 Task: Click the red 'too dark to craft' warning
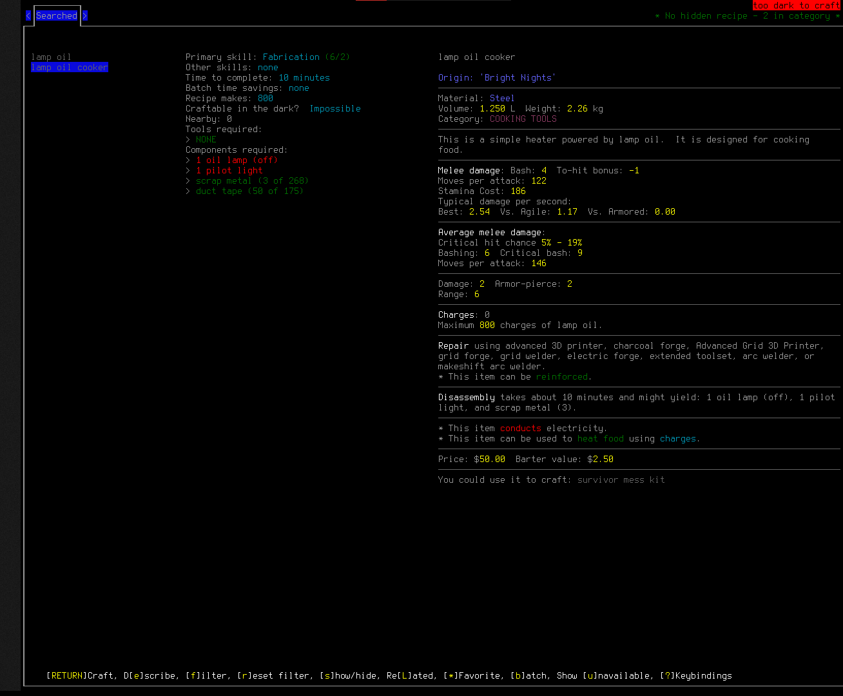click(x=797, y=5)
